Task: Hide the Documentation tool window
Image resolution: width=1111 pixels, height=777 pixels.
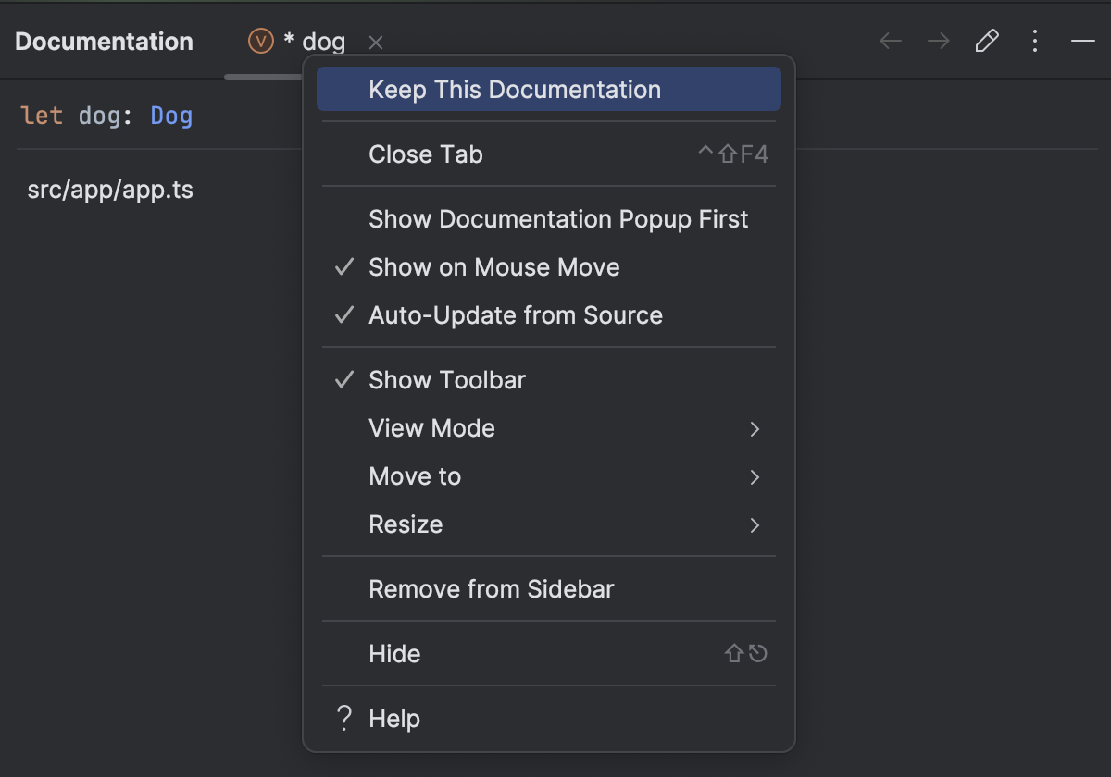Action: [394, 654]
